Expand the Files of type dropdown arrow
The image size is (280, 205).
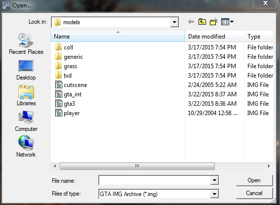point(214,194)
